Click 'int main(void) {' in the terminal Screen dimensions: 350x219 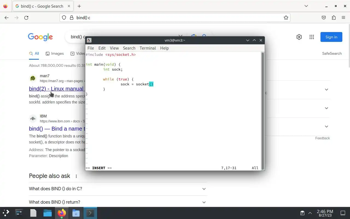click(103, 64)
